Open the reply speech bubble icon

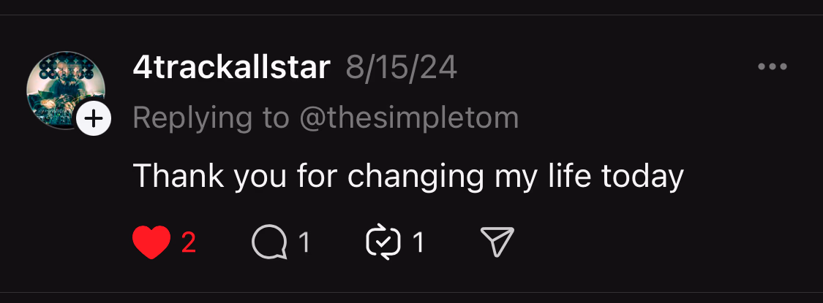coord(268,242)
